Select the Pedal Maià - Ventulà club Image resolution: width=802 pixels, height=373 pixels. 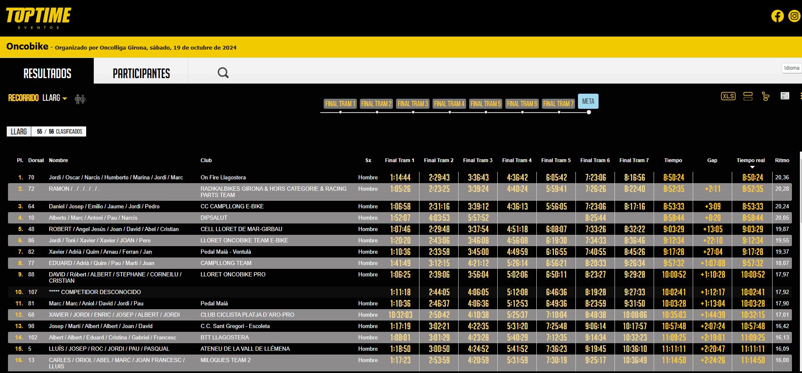[226, 252]
